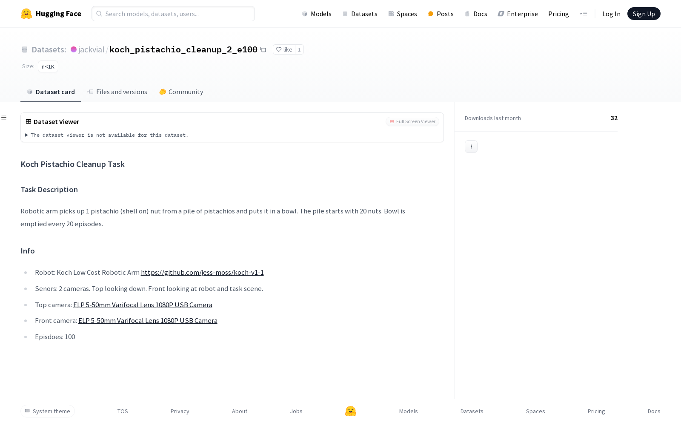Open Spaces footer link
This screenshot has height=426, width=681.
[x=535, y=411]
